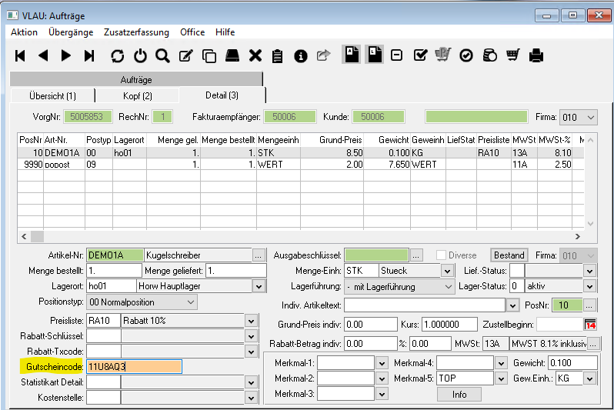The width and height of the screenshot is (614, 410).
Task: Switch to the Kopf (2) tab
Action: (x=137, y=95)
